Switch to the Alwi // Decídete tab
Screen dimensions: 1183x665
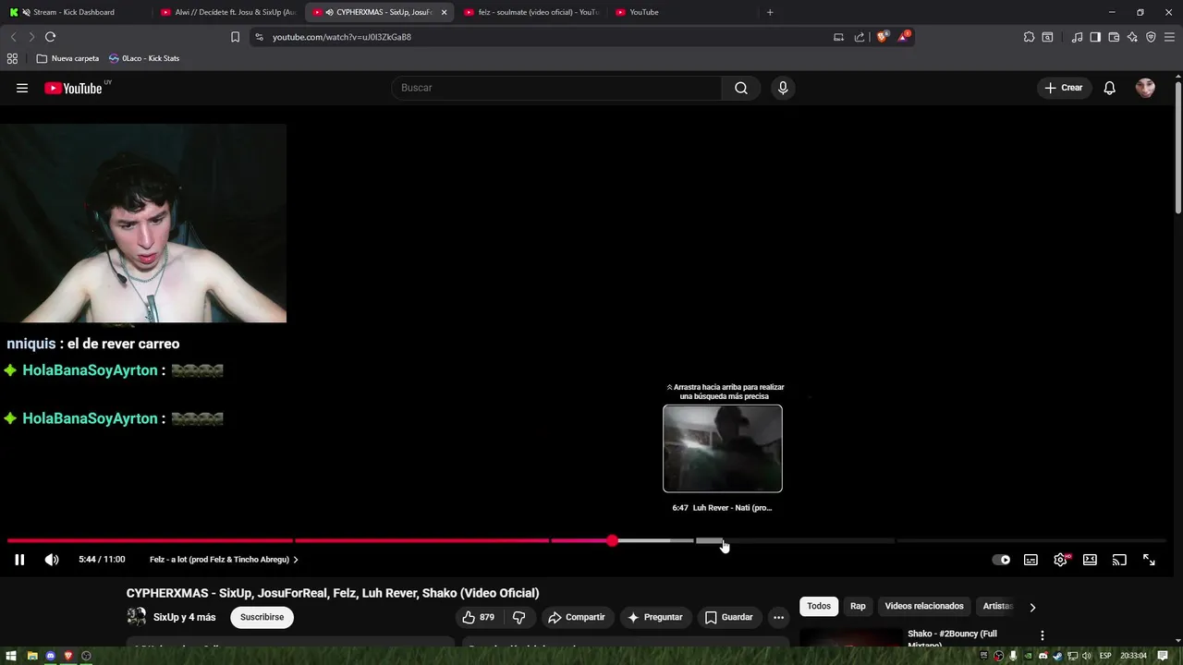227,12
